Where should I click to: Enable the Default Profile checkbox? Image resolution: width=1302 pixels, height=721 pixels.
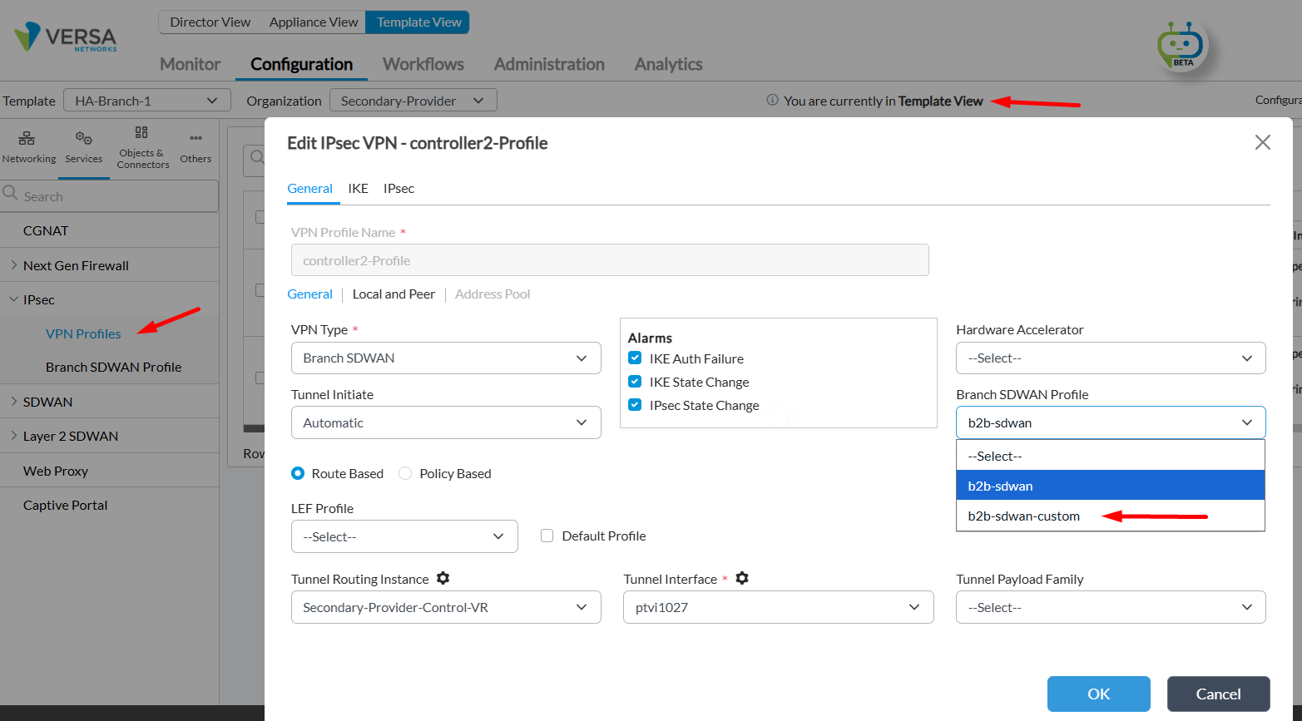coord(547,536)
